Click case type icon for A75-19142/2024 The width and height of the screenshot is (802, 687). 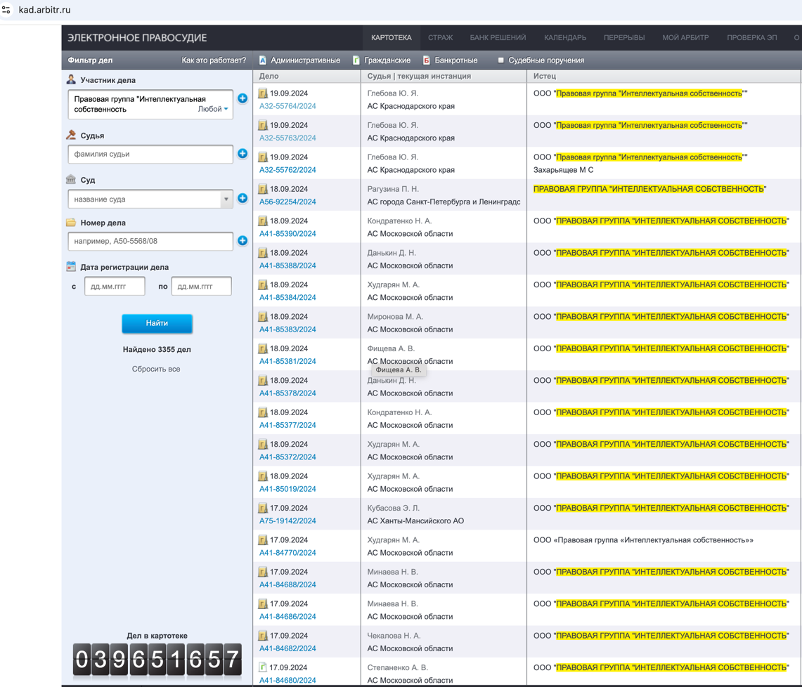pos(263,508)
